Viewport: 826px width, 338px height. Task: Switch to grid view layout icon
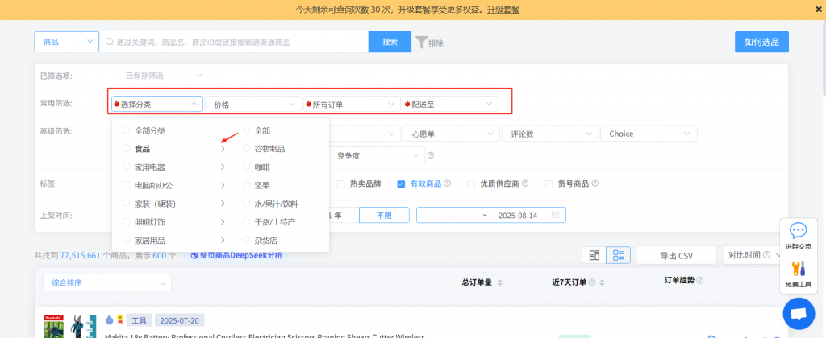594,255
